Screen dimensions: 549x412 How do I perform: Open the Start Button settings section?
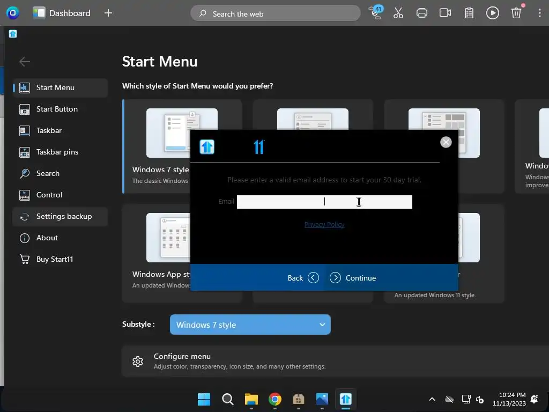click(x=60, y=109)
